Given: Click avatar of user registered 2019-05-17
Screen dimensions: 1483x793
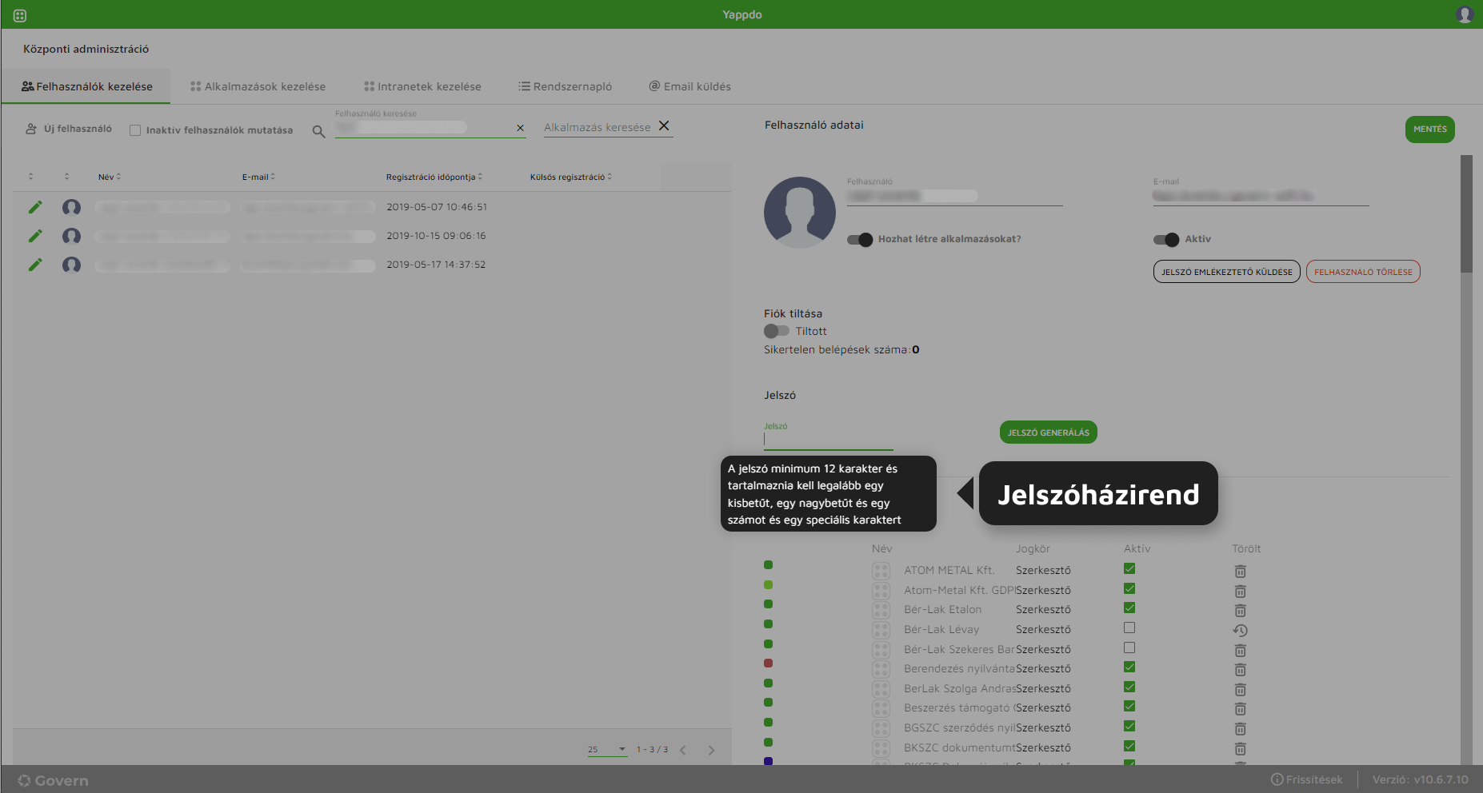Looking at the screenshot, I should (x=71, y=265).
